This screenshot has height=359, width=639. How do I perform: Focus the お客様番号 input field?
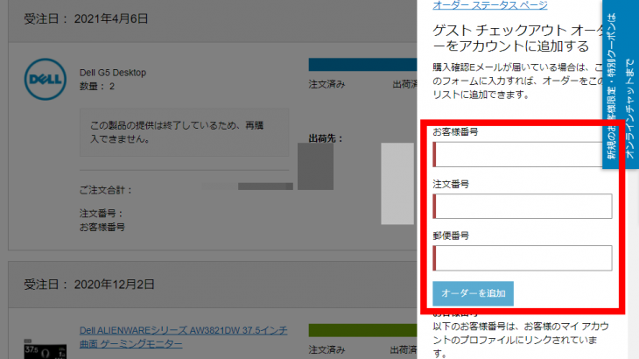[x=523, y=154]
